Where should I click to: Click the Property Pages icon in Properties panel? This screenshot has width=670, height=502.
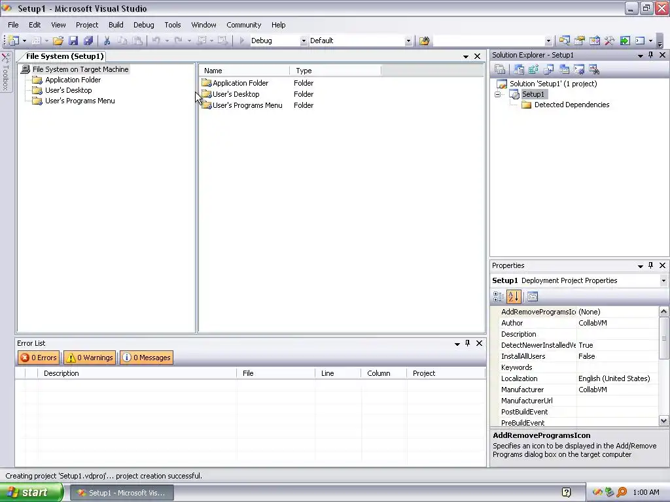click(x=533, y=296)
